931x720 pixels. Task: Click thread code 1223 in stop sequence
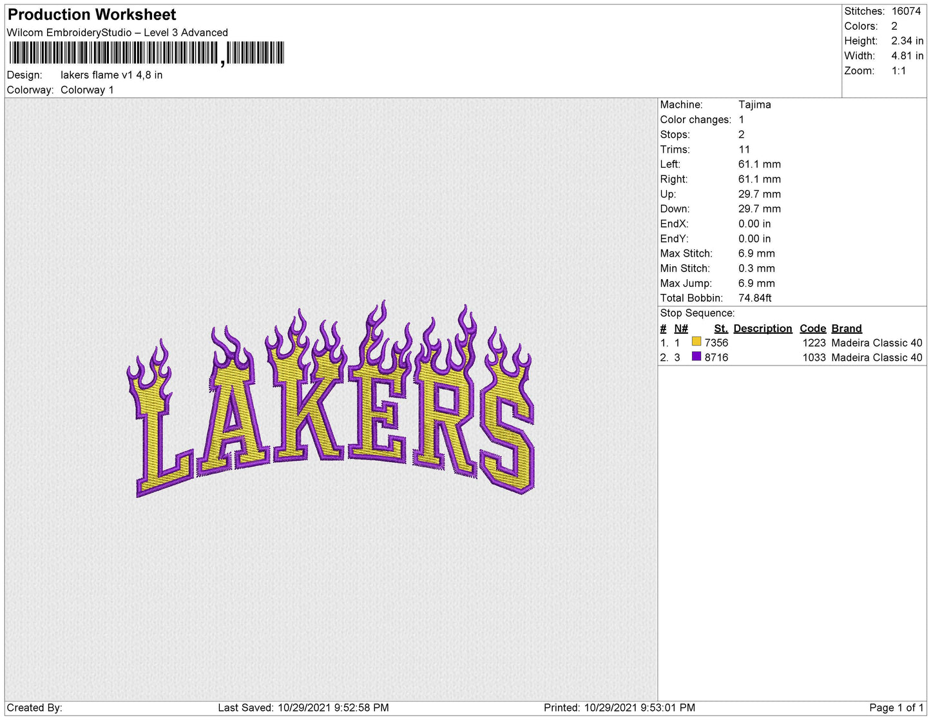[814, 343]
